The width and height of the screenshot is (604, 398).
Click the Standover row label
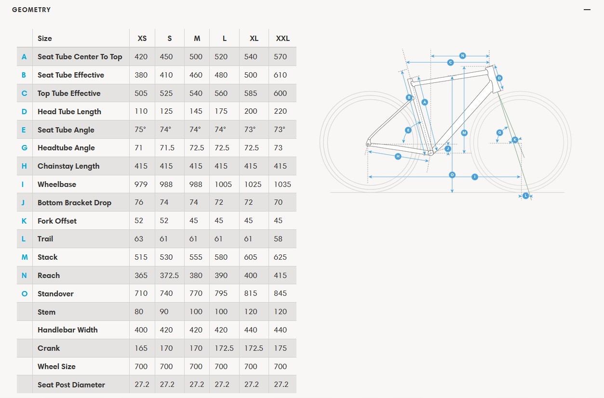[55, 294]
